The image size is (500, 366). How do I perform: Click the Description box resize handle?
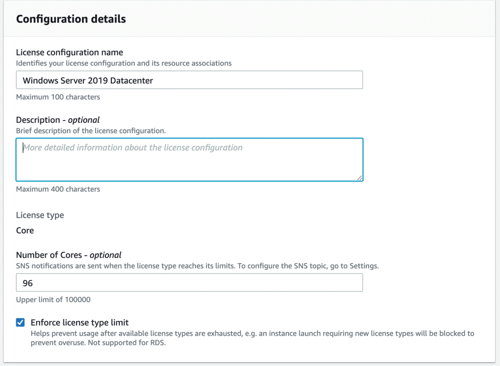(x=360, y=179)
